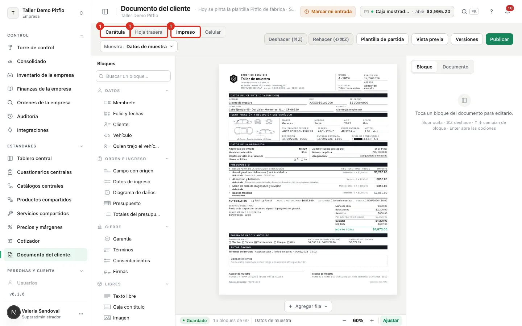Open user options three-dots menu
This screenshot has height=326, width=522.
tap(81, 314)
